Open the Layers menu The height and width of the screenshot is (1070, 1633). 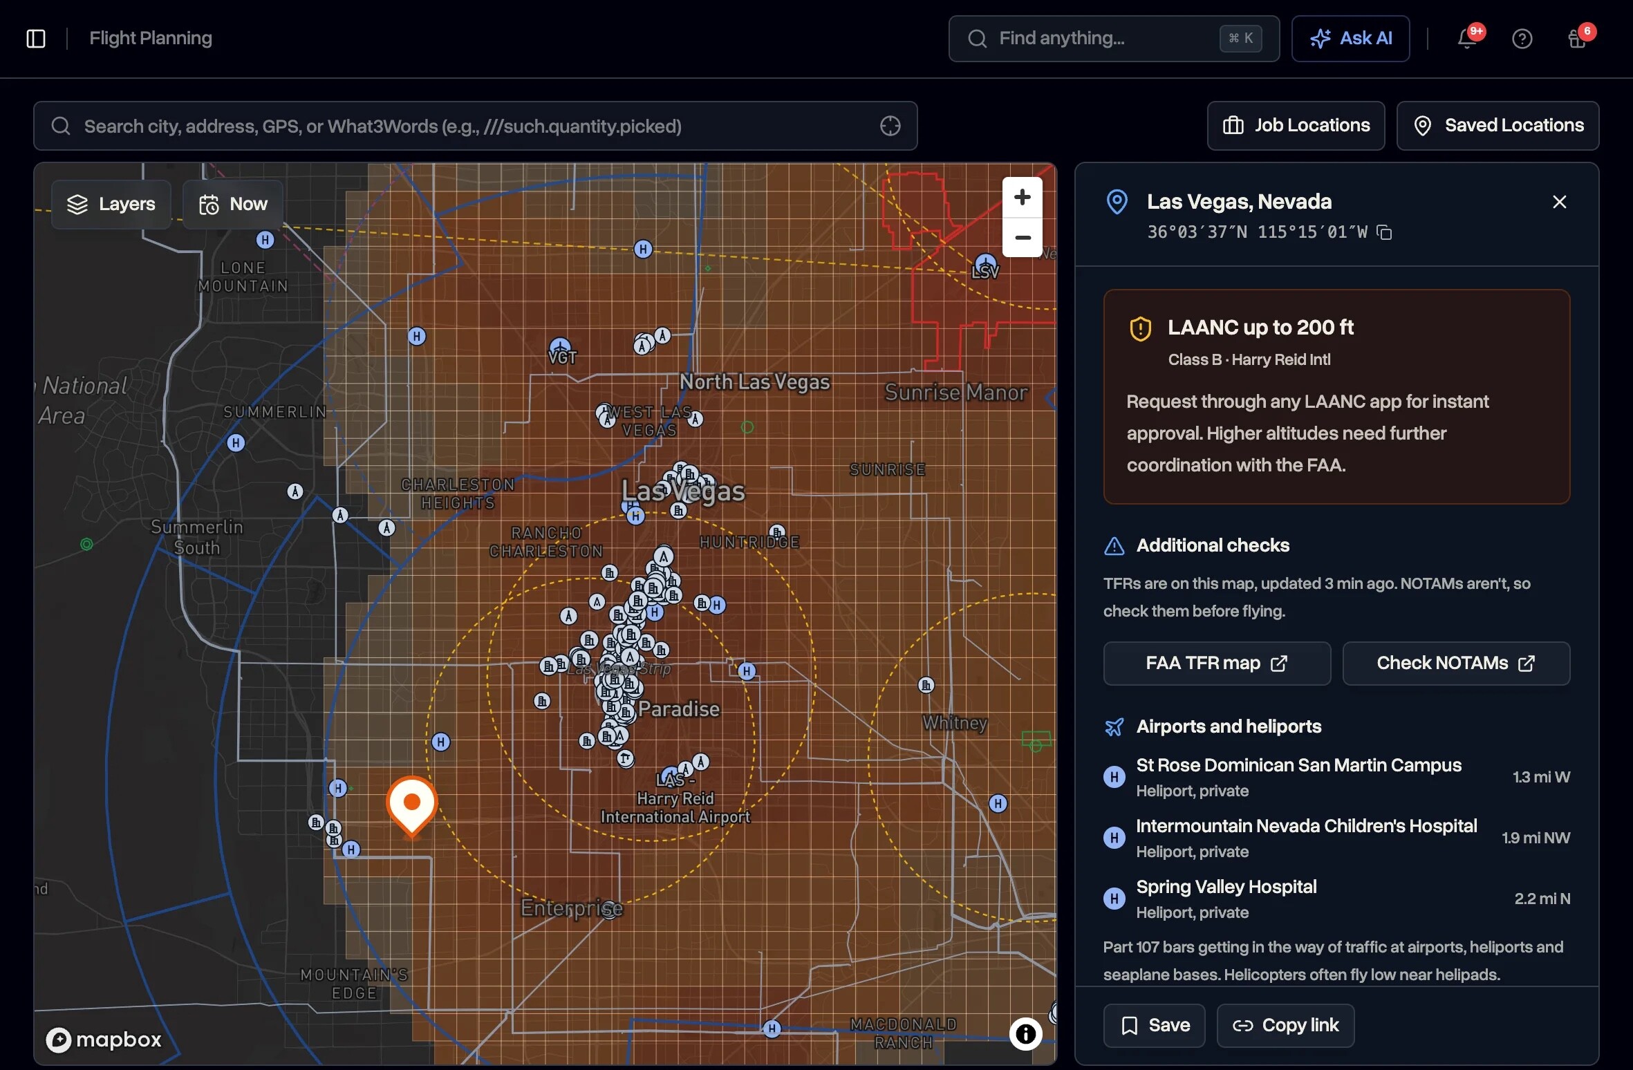pos(111,205)
